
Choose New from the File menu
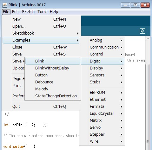click(41, 19)
